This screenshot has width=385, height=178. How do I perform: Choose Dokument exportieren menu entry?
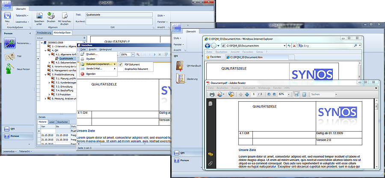(x=98, y=64)
